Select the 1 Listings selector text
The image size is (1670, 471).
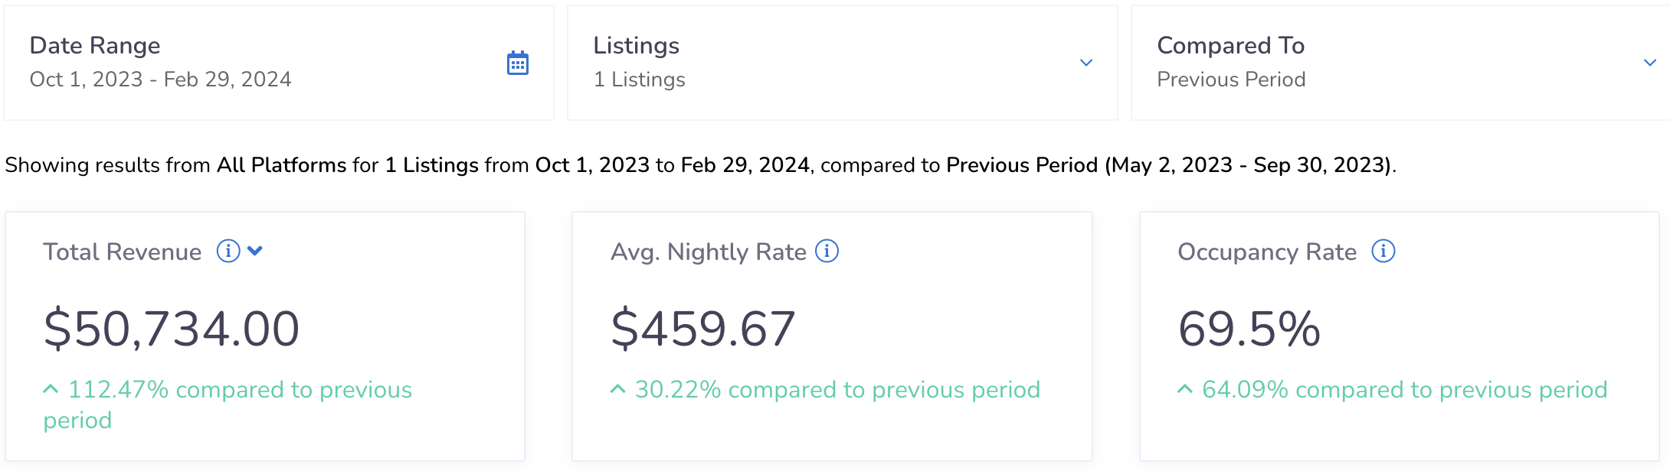click(x=639, y=80)
